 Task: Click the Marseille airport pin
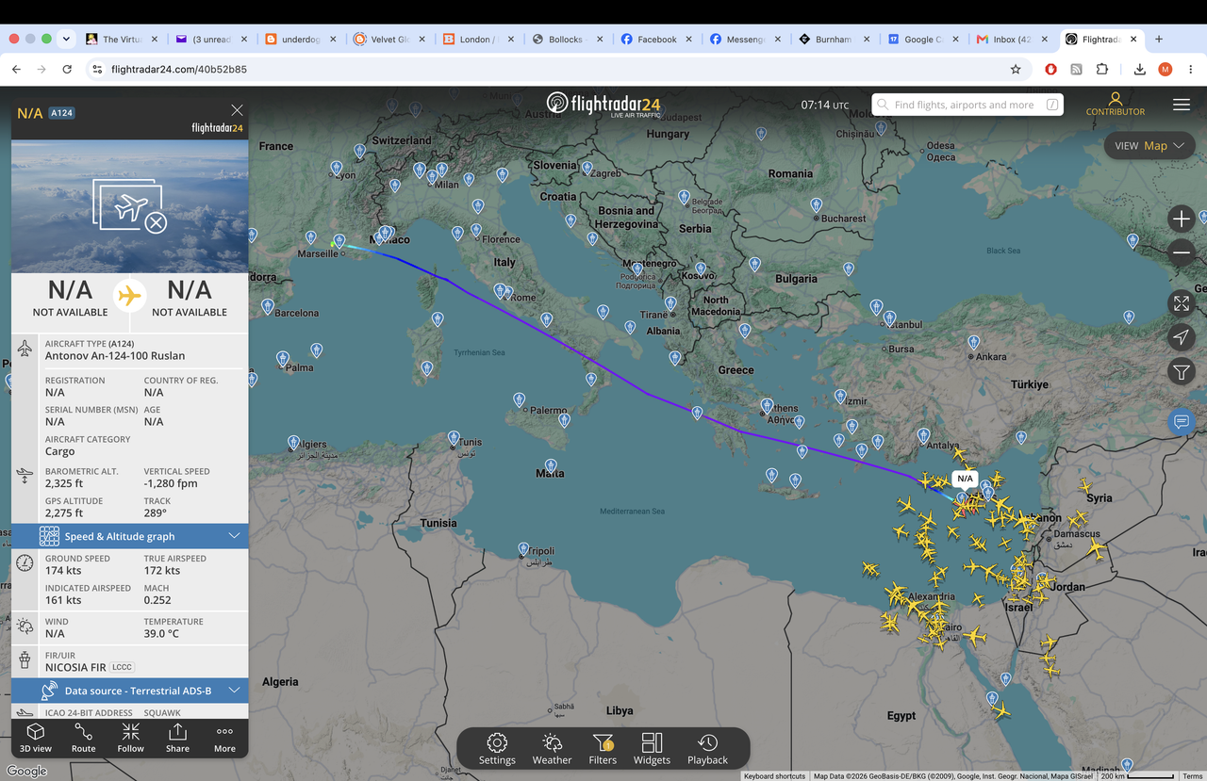point(339,242)
